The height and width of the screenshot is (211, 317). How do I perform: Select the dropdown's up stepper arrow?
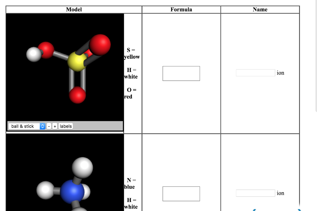click(42, 125)
